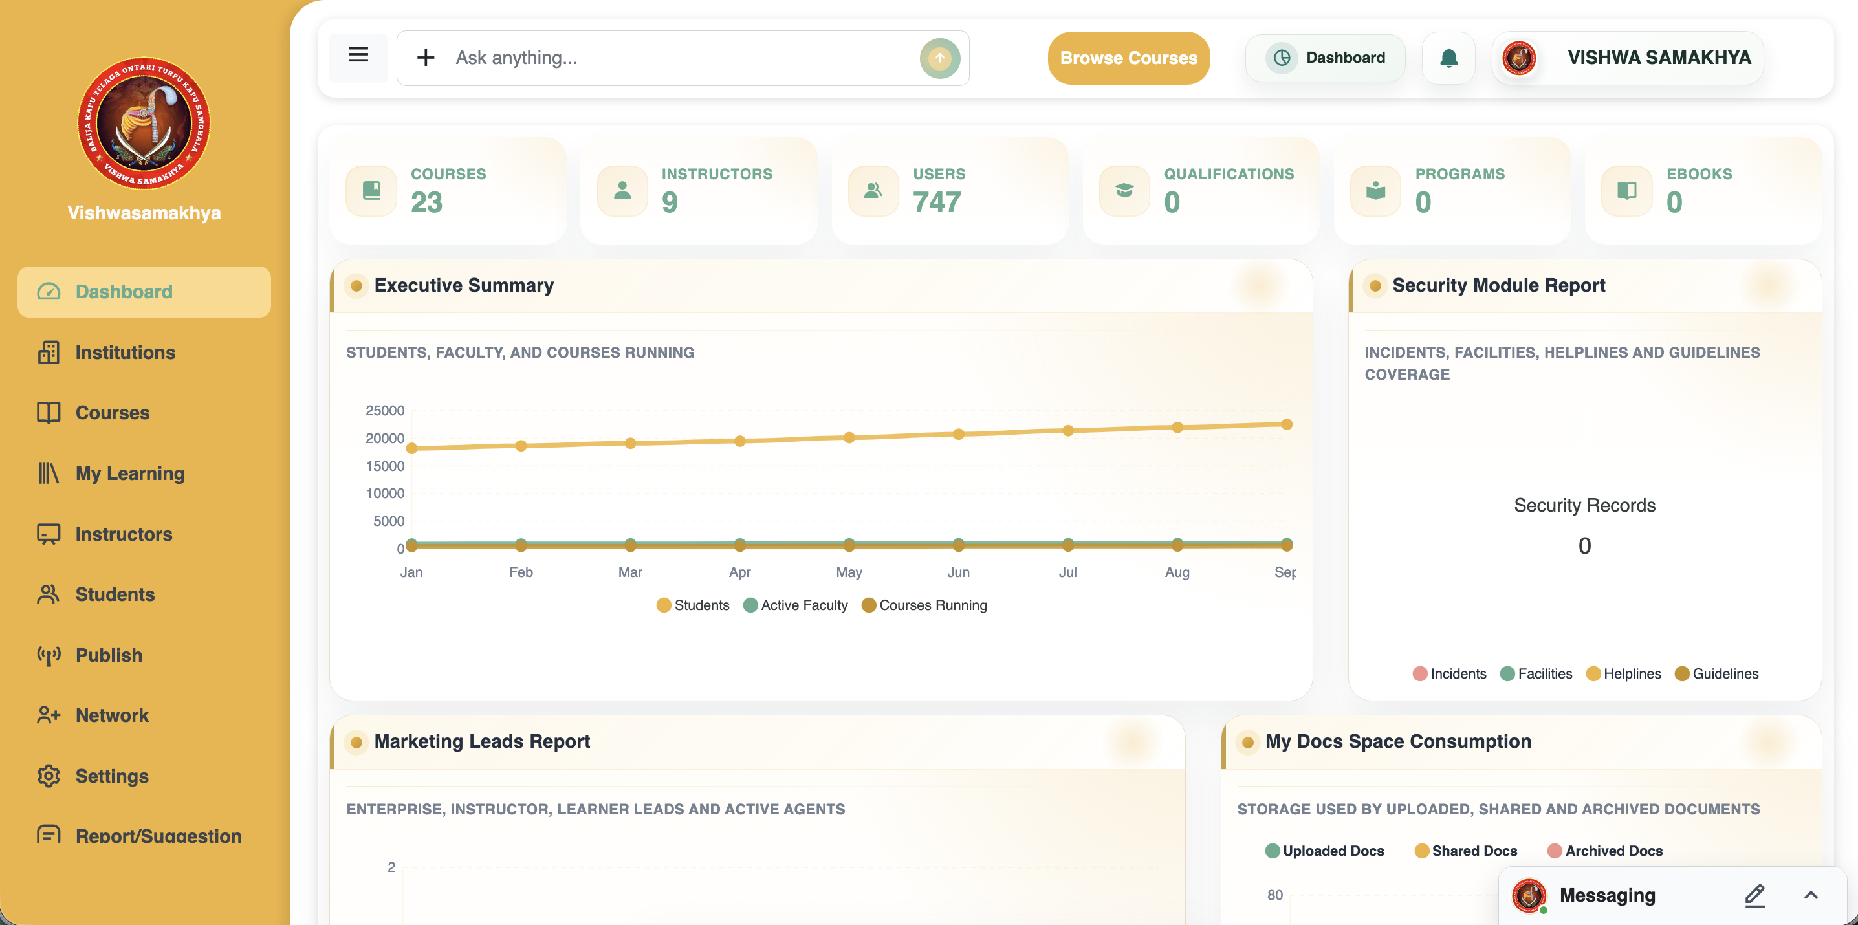This screenshot has height=925, width=1858.
Task: Click the Courses stat card book icon
Action: click(x=371, y=190)
